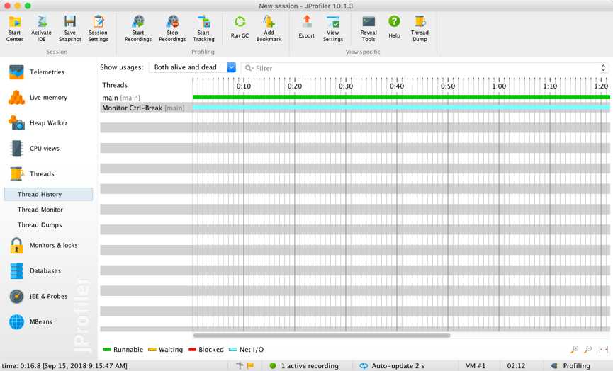The image size is (613, 371).
Task: Open Help from the toolbar
Action: (x=394, y=27)
